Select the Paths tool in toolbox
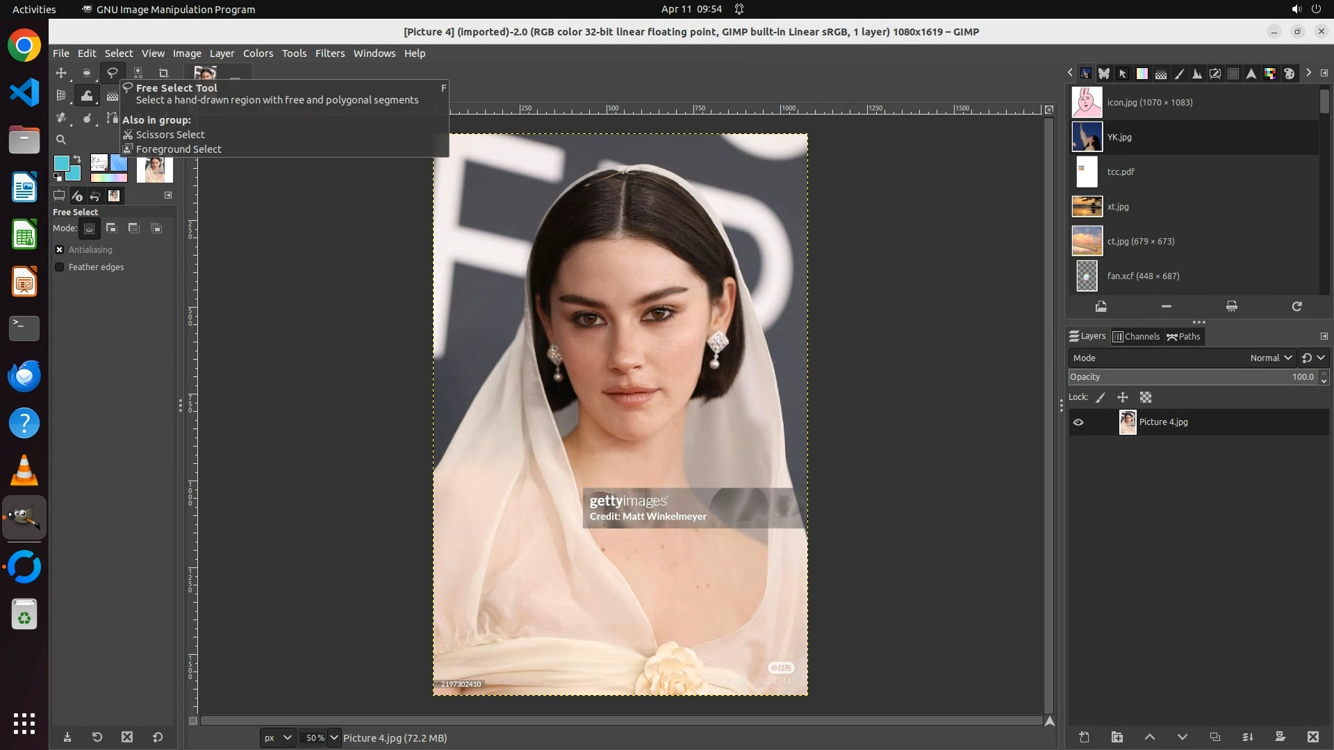The height and width of the screenshot is (750, 1334). 112,118
